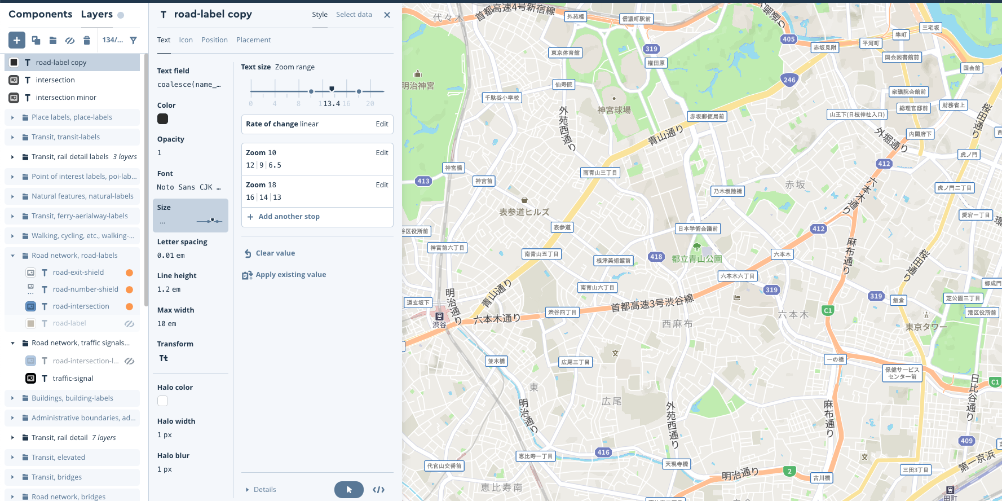Click the plus icon for Add another stop

250,217
